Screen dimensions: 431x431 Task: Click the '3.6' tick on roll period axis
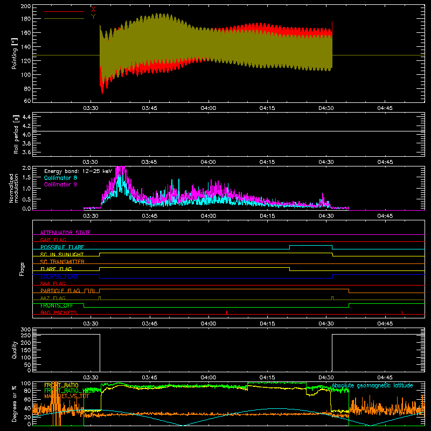point(26,152)
